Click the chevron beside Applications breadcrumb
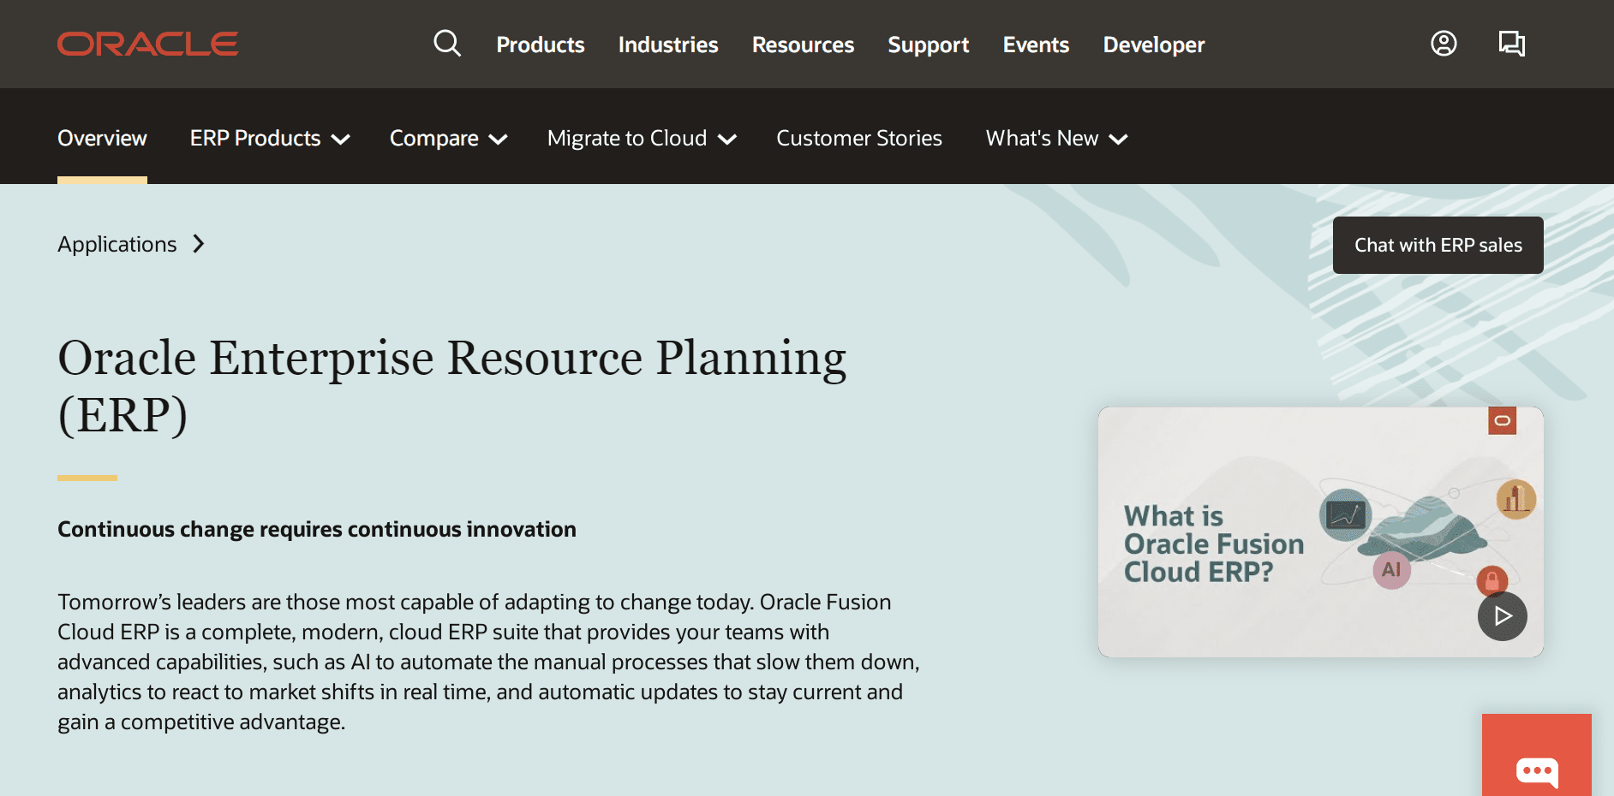The width and height of the screenshot is (1614, 796). pos(199,245)
